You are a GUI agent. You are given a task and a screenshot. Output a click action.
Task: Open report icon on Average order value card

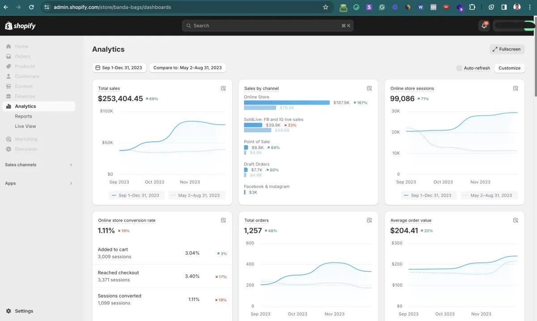point(516,220)
